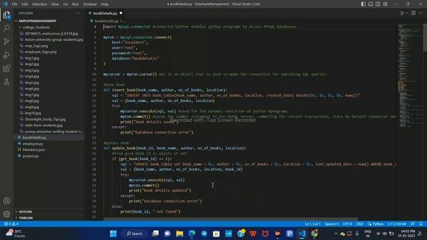Open the Source Control view
The height and width of the screenshot is (240, 427).
7,41
